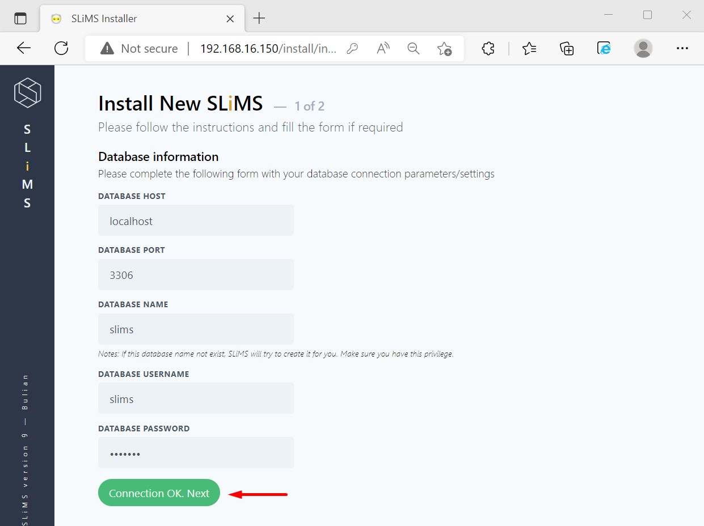Screen dimensions: 704x526
Task: Click the Database Password field
Action: pos(196,453)
